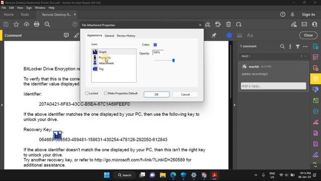
Task: Click the Print icon
Action: tap(37, 25)
